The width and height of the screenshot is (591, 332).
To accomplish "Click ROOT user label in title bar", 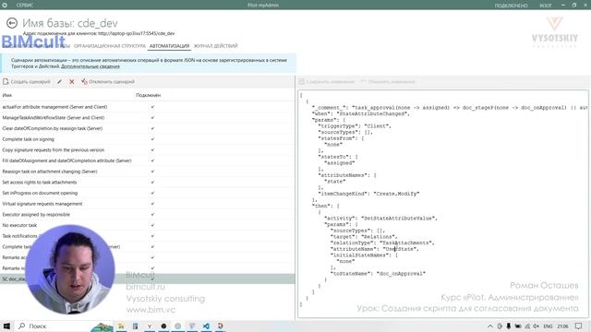I will [546, 6].
